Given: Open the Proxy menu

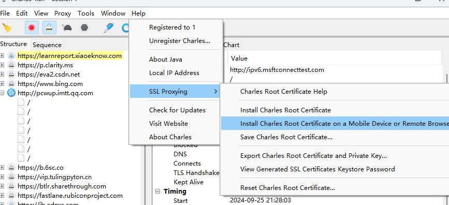Looking at the screenshot, I should pyautogui.click(x=63, y=13).
